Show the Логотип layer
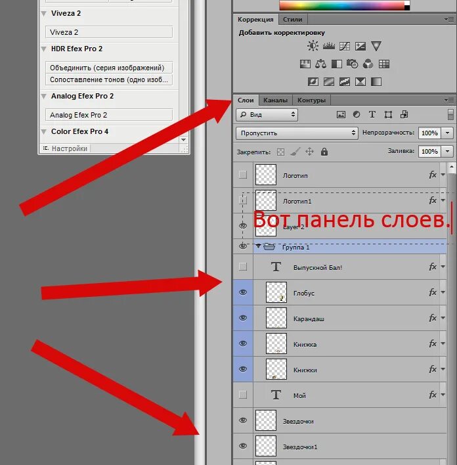This screenshot has height=465, width=457. pyautogui.click(x=243, y=175)
